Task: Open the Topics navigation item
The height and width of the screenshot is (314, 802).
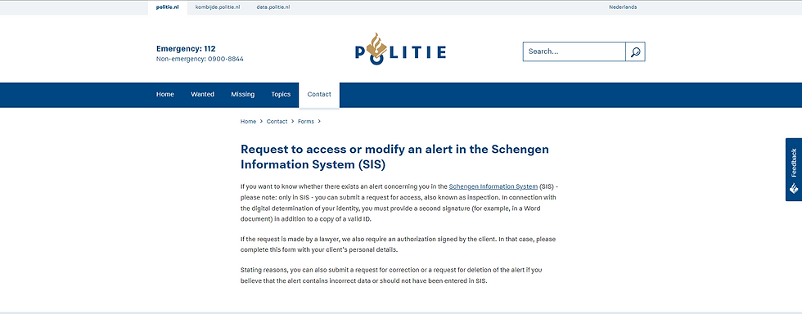Action: click(x=281, y=95)
